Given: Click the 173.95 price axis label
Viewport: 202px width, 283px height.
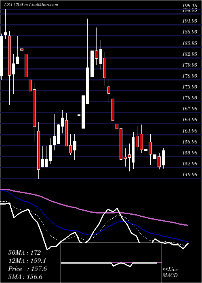Looking at the screenshot, I should click(x=189, y=87).
